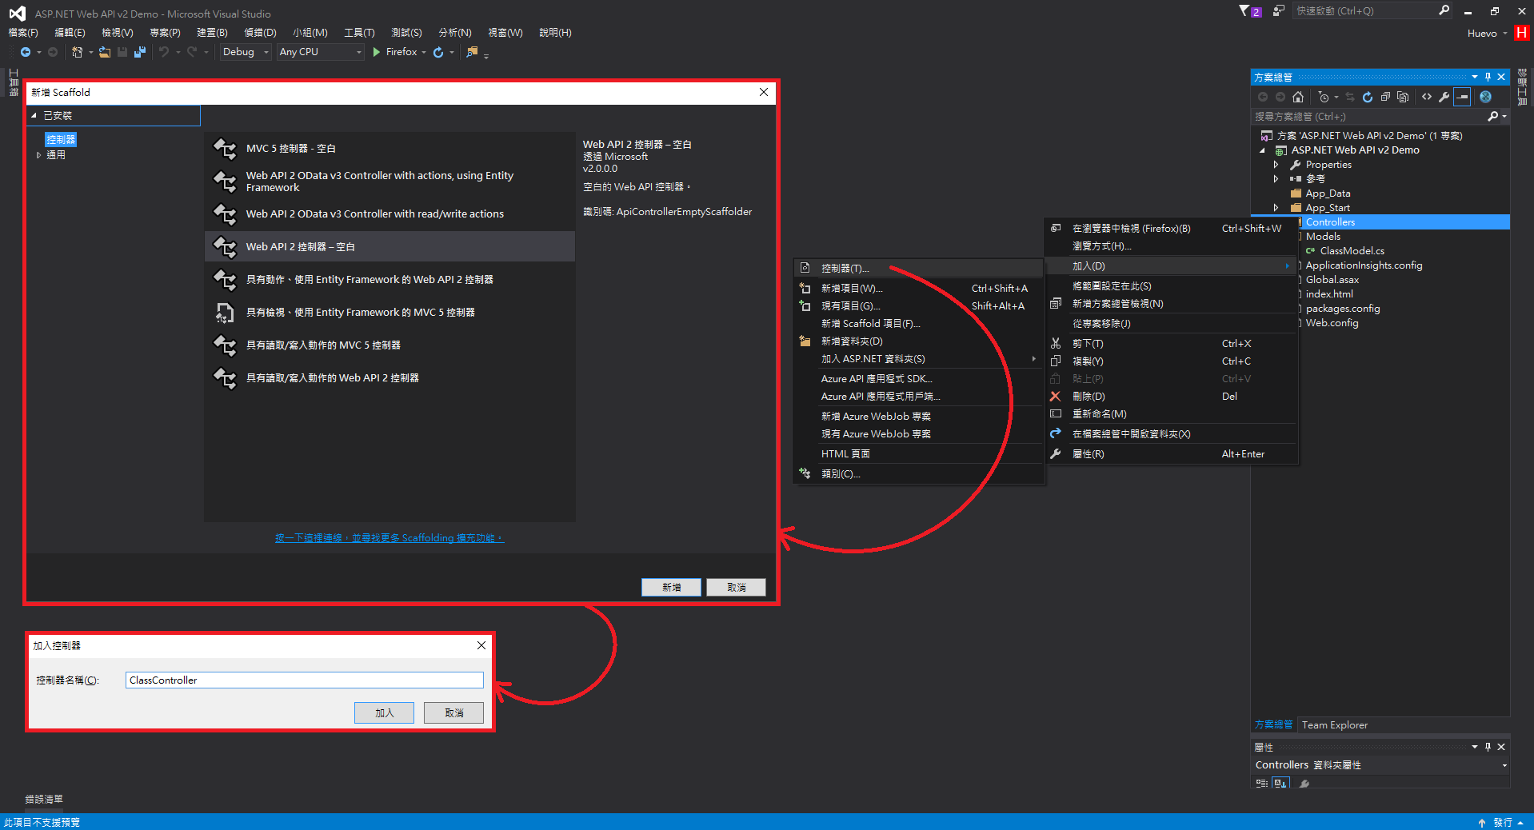
Task: Click the Collapse All icon in Solution Explorer
Action: 1385,97
